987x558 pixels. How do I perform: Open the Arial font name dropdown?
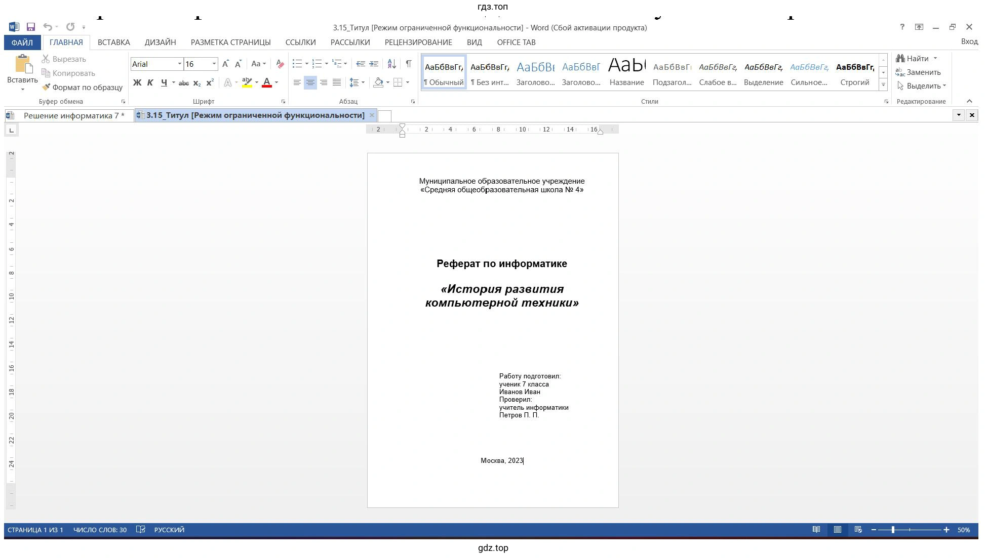pos(179,64)
